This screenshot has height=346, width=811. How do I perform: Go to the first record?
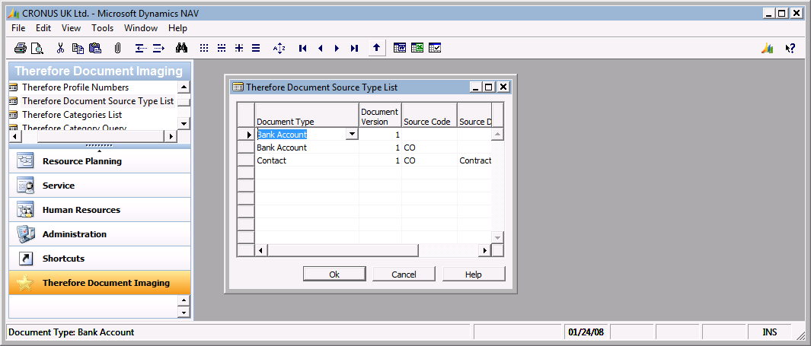303,48
